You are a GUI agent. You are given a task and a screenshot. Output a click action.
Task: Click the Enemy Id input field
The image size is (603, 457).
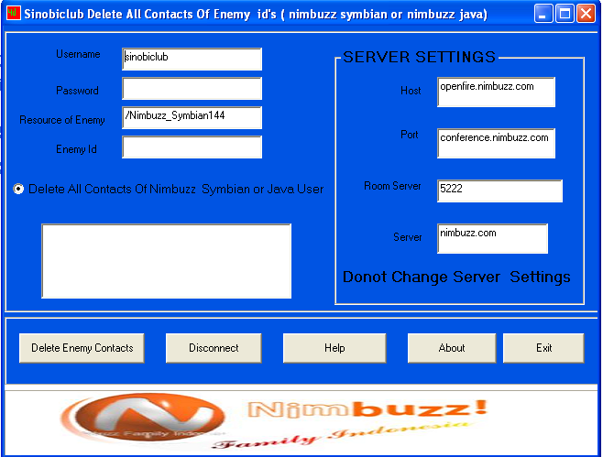(192, 147)
